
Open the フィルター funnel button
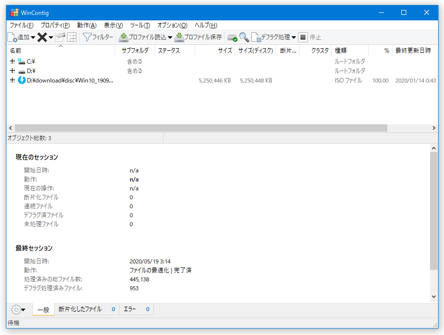pyautogui.click(x=98, y=37)
